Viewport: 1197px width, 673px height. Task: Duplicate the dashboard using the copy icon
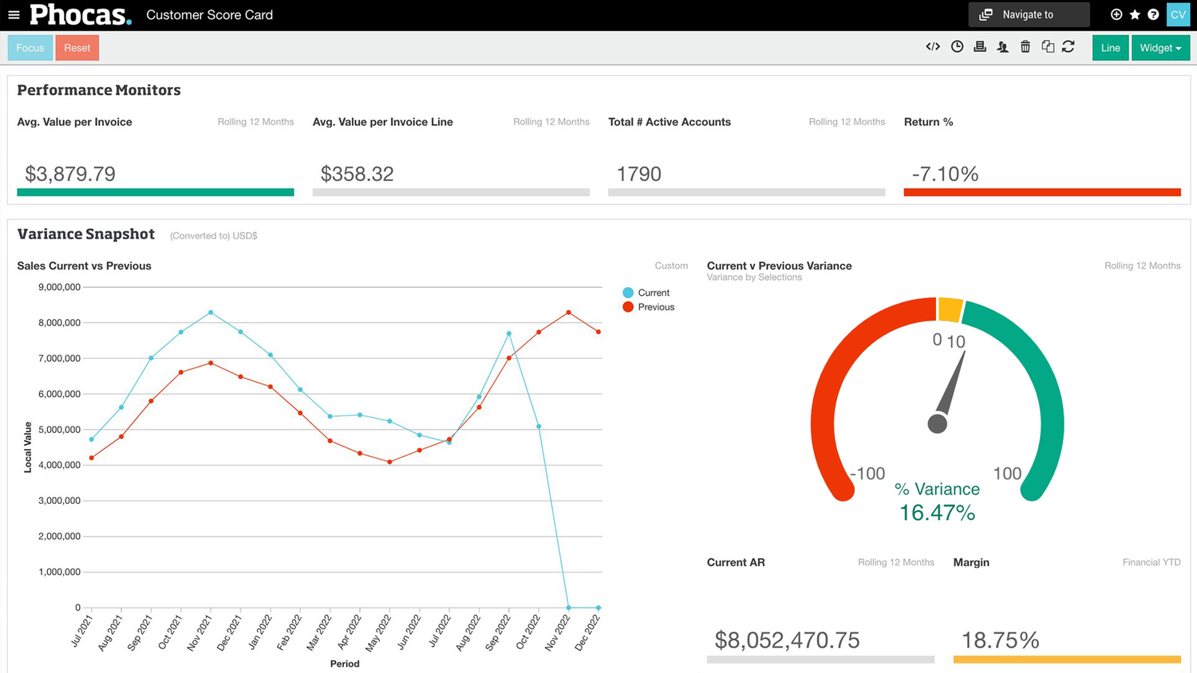coord(1048,46)
